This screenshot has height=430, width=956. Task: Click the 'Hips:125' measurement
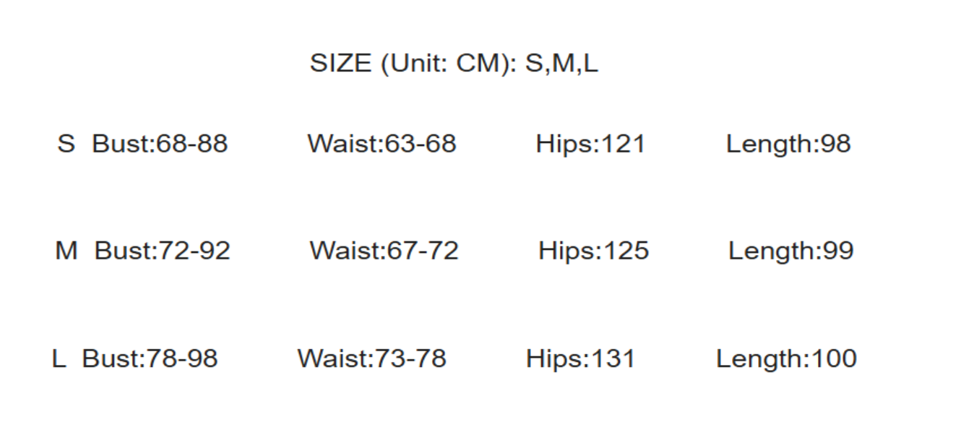point(593,251)
